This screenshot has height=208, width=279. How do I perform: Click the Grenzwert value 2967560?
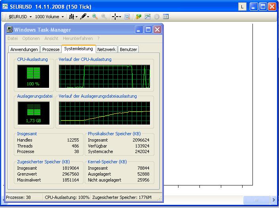70,174
